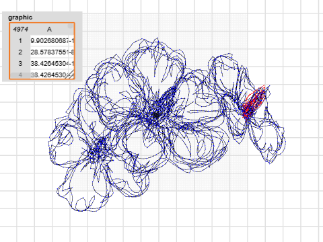Click the round knob above the table scrollbar
The height and width of the screenshot is (242, 323).
point(71,26)
